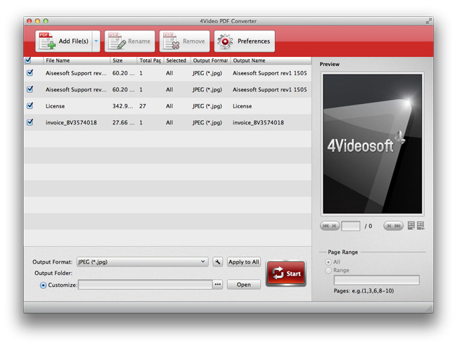Click the JPEG format cell in invoice row
The image size is (457, 348).
pos(207,123)
